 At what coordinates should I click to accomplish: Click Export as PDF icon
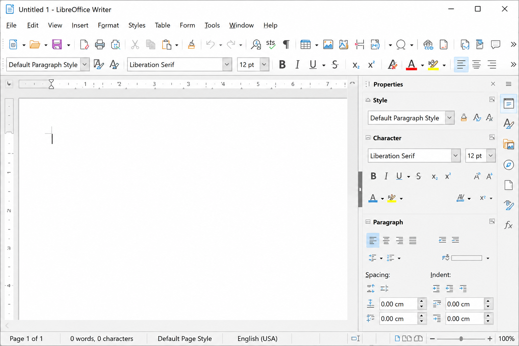(84, 45)
